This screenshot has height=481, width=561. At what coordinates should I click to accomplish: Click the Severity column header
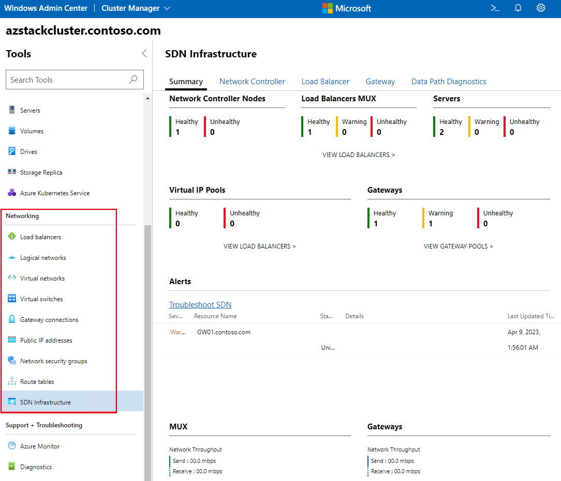click(175, 316)
